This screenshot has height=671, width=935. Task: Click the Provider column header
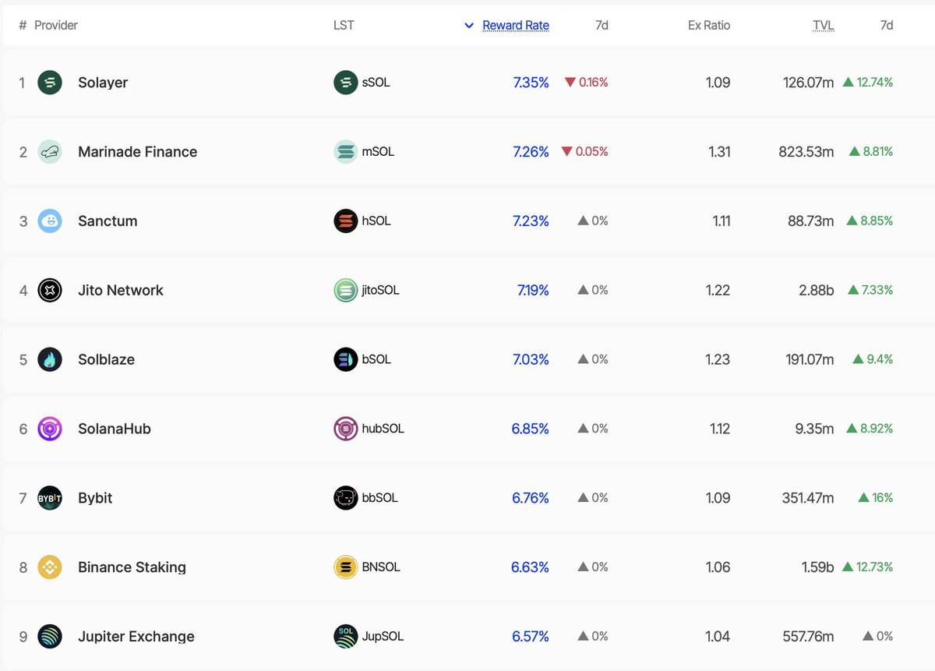pos(56,26)
